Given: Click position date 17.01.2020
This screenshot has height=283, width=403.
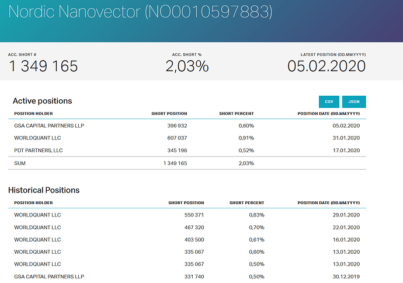Looking at the screenshot, I should (346, 150).
